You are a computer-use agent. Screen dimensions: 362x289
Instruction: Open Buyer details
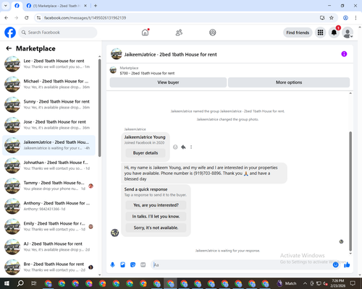click(x=146, y=153)
